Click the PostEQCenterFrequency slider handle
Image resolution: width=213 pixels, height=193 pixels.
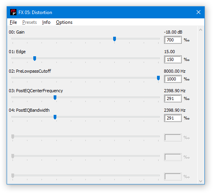coord(55,97)
